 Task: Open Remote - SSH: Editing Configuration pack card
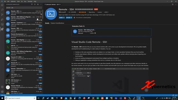coord(111,32)
